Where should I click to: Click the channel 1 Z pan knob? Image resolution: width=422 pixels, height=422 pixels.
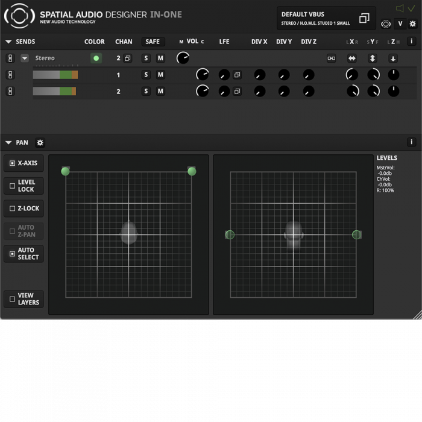pyautogui.click(x=394, y=75)
